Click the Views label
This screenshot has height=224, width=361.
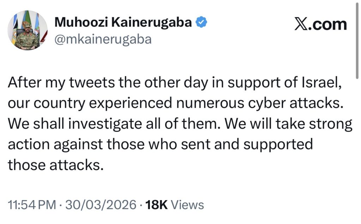(x=189, y=205)
